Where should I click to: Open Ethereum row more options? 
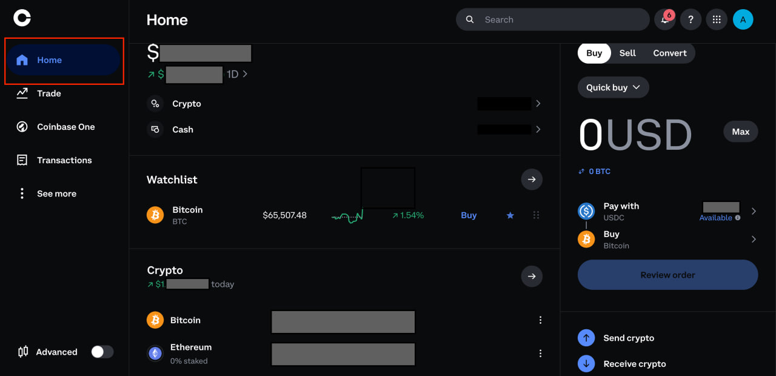pyautogui.click(x=540, y=353)
